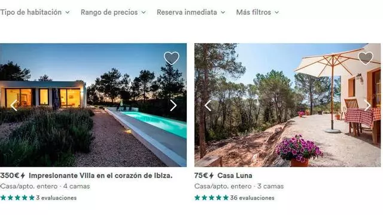383x215 pixels.
Task: Click the instant-book lightning icon beside 350€
Action: [23, 176]
